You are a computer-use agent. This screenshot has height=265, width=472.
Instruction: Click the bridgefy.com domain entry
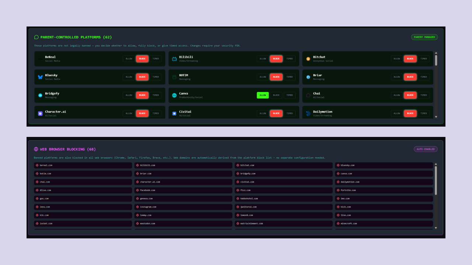click(x=284, y=174)
